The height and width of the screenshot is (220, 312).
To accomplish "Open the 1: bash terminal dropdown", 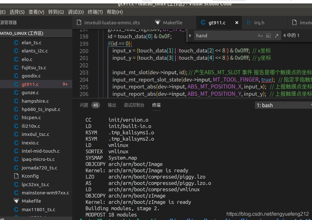I will pyautogui.click(x=283, y=105).
